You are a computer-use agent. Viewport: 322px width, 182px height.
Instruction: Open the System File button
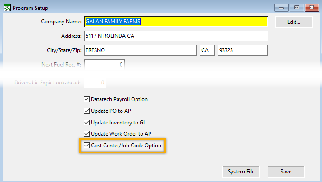click(241, 172)
